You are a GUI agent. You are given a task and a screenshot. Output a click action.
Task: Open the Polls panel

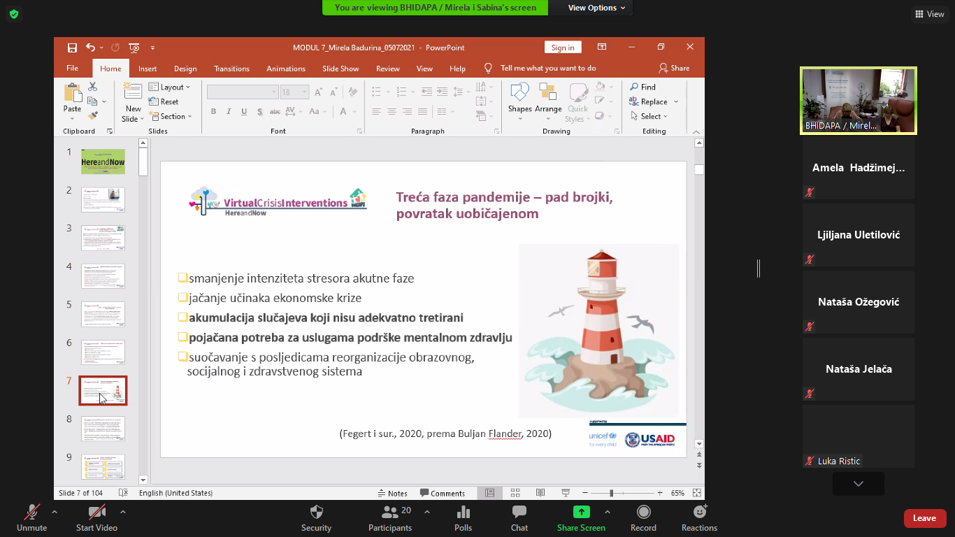[463, 513]
